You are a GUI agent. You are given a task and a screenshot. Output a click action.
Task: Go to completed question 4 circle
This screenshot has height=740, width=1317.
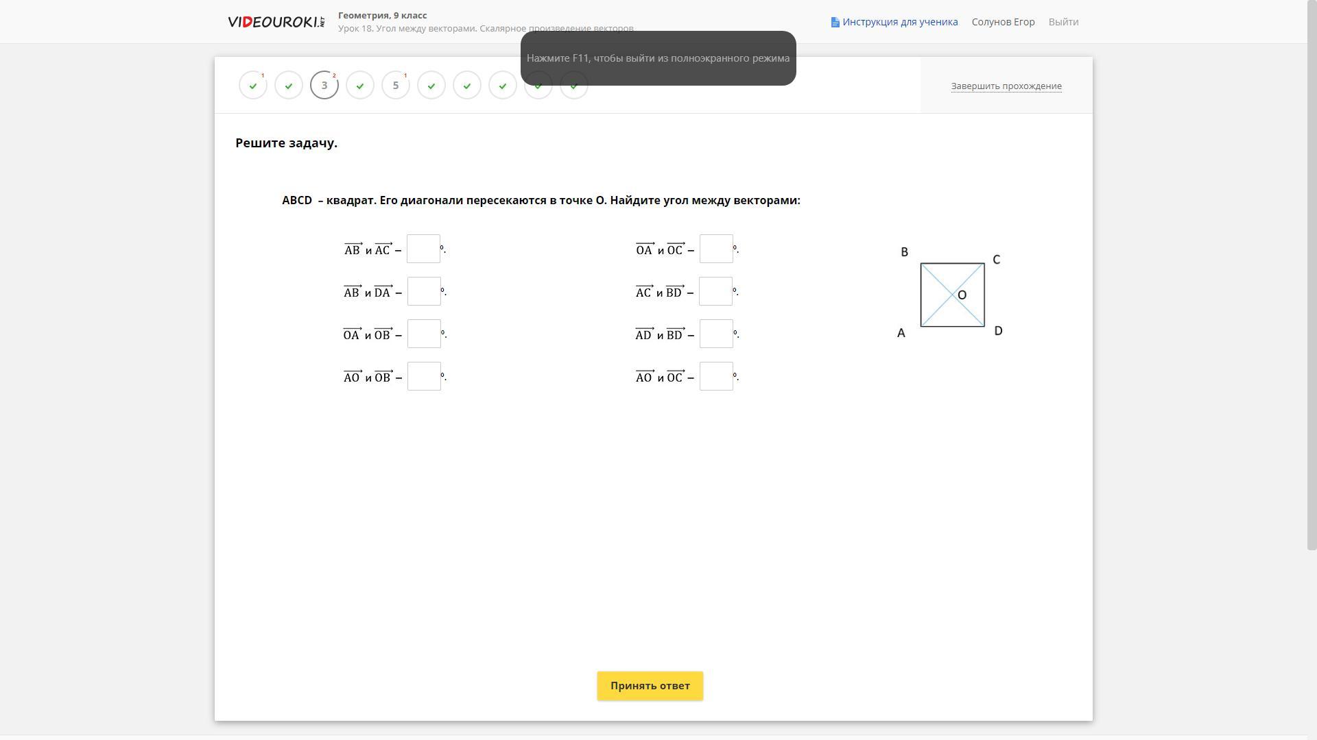click(360, 85)
